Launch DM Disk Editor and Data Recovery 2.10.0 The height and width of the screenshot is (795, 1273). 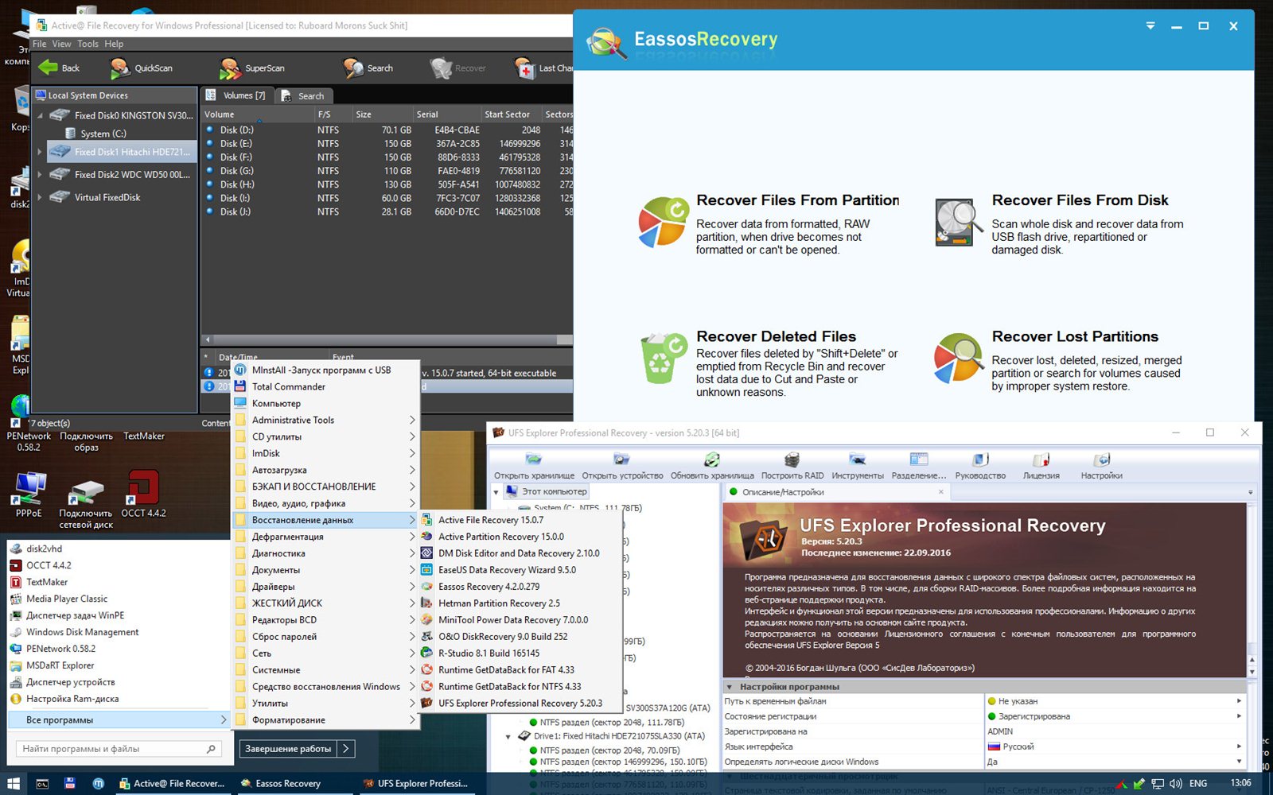tap(520, 553)
